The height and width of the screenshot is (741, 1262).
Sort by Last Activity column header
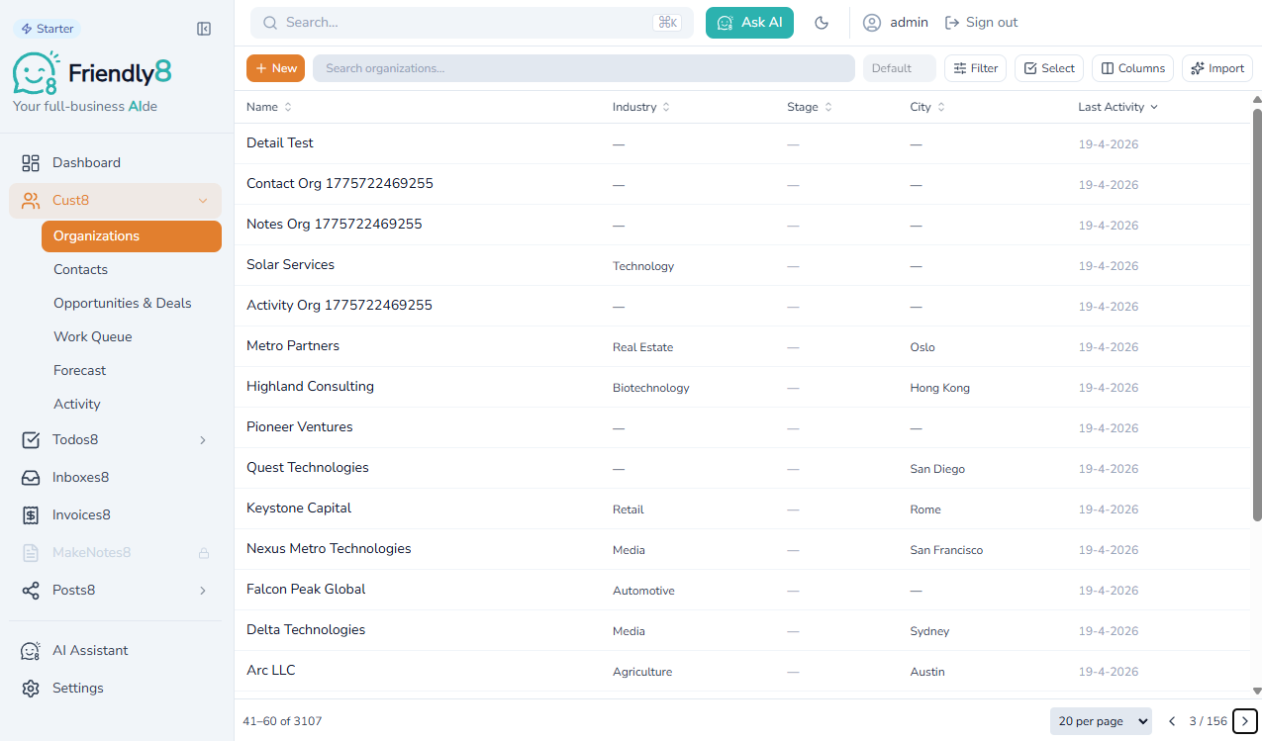click(1118, 107)
